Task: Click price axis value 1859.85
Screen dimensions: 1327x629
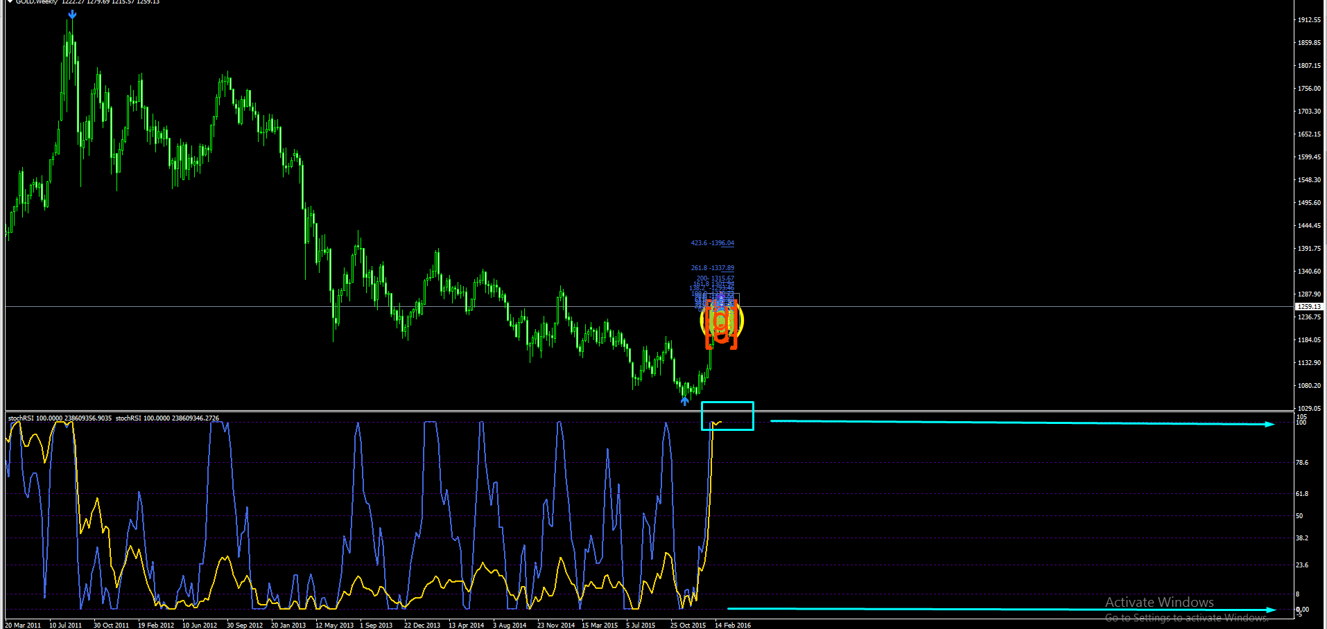Action: click(x=1309, y=43)
